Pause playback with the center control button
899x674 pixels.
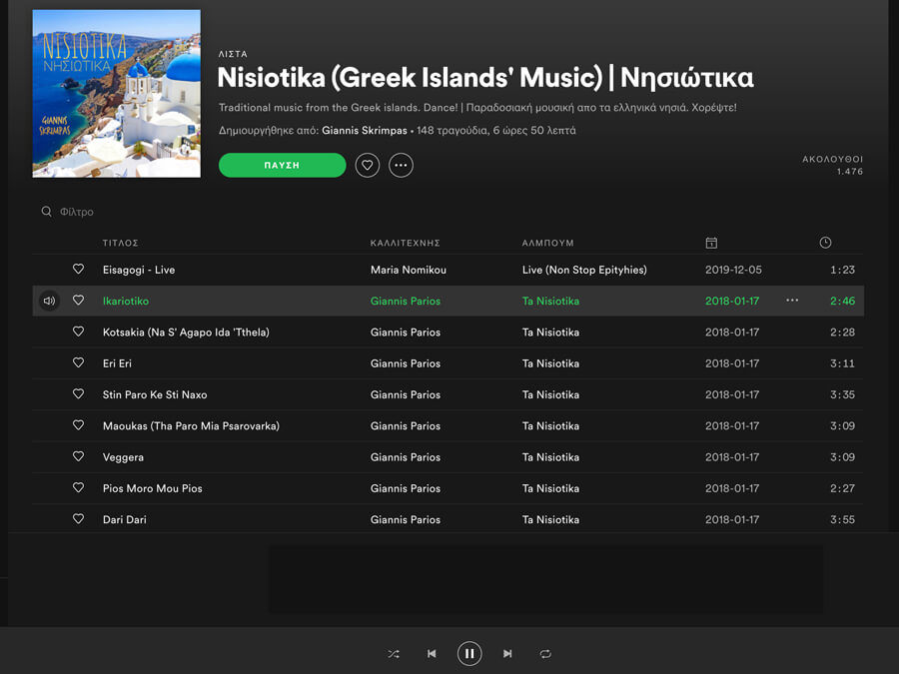(x=469, y=653)
